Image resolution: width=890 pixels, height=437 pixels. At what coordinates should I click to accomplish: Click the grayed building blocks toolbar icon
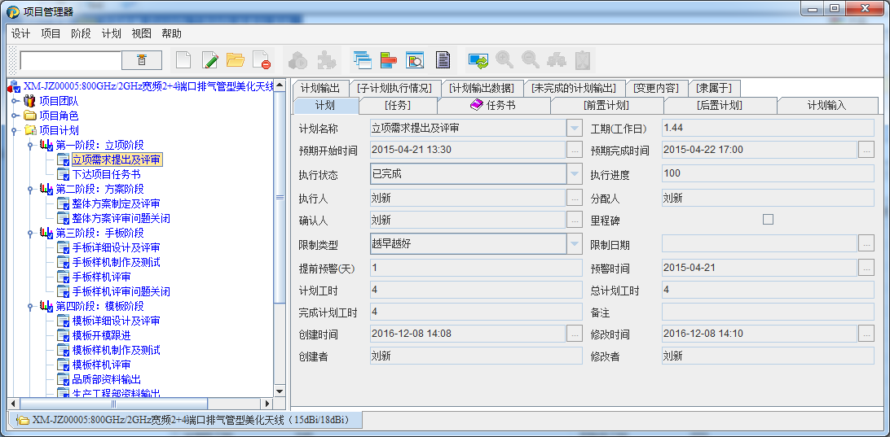[557, 59]
